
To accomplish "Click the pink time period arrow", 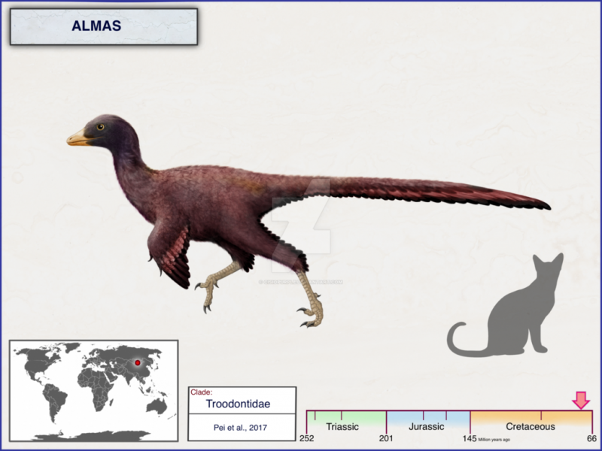I will [581, 400].
